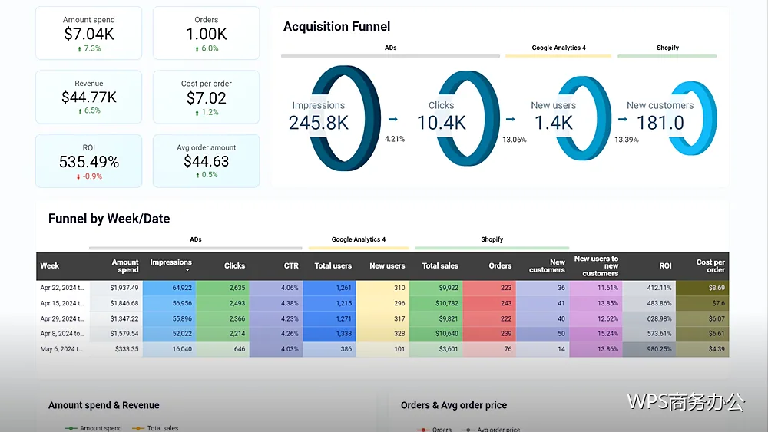Select the Cost per order scorecard
This screenshot has height=432, width=768.
click(206, 97)
